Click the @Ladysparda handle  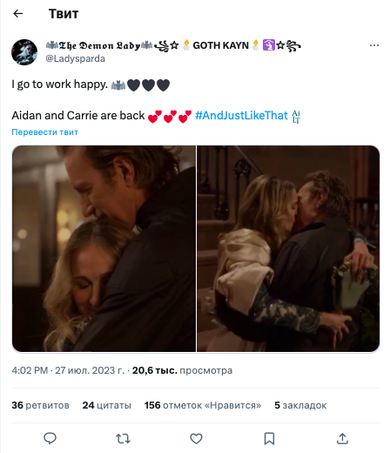click(76, 58)
